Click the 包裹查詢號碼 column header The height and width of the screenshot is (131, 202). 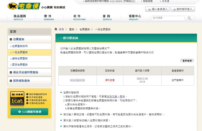pos(78,71)
